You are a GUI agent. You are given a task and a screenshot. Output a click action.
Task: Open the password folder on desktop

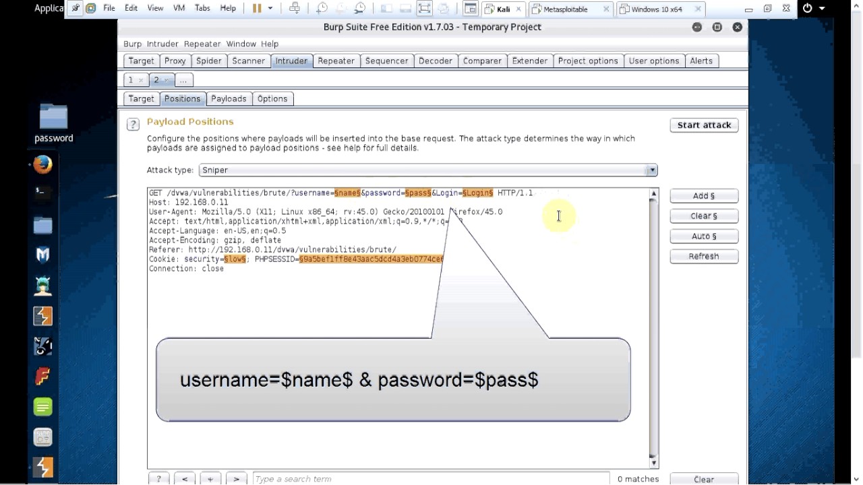coord(53,123)
